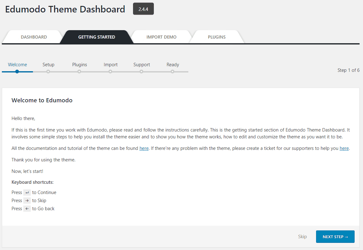
Task: Click Skip to bypass this step
Action: 302,236
